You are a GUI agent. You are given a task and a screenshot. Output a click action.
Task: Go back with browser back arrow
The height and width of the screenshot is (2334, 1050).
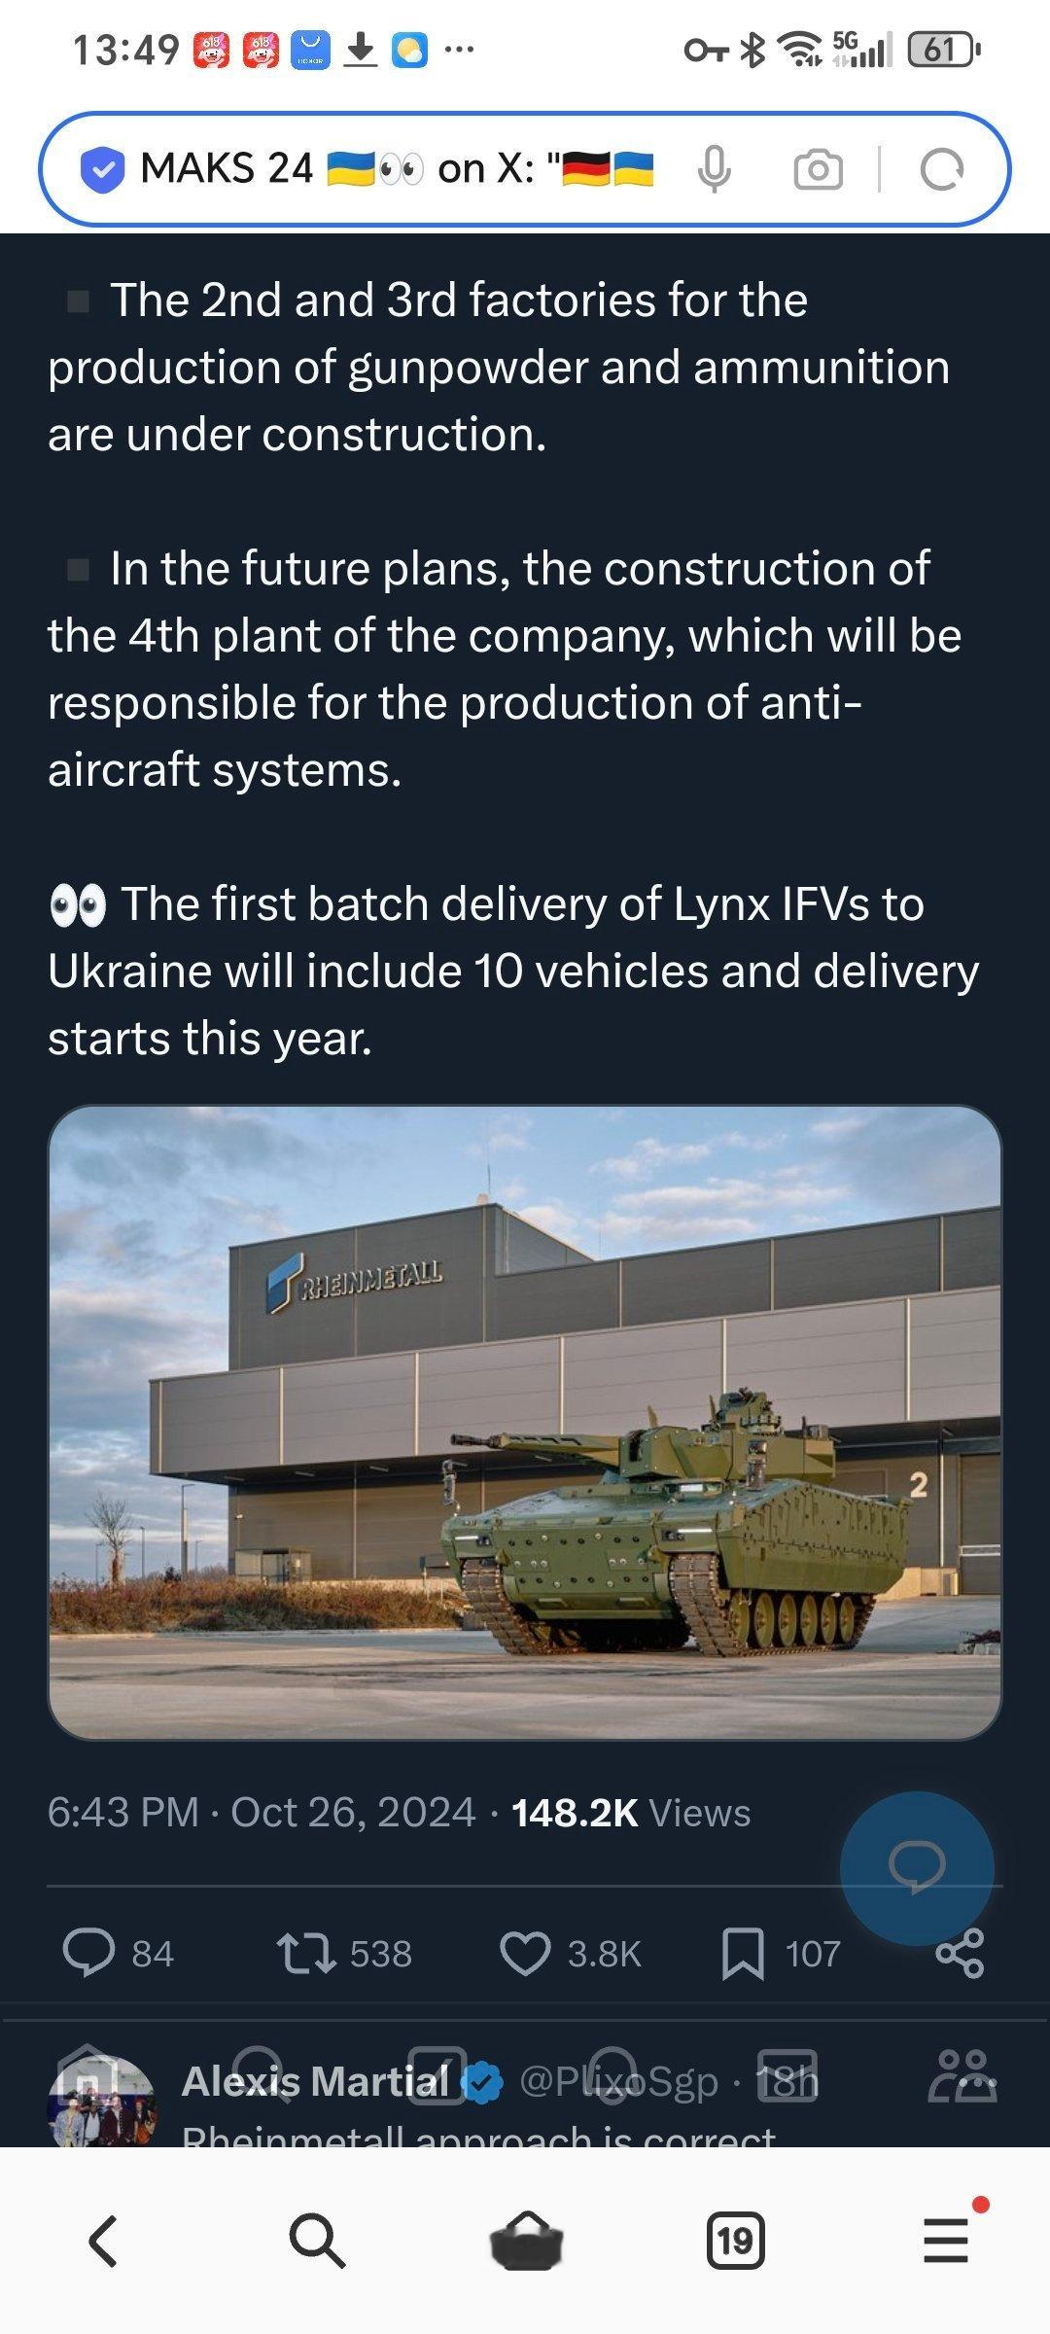pos(104,2242)
